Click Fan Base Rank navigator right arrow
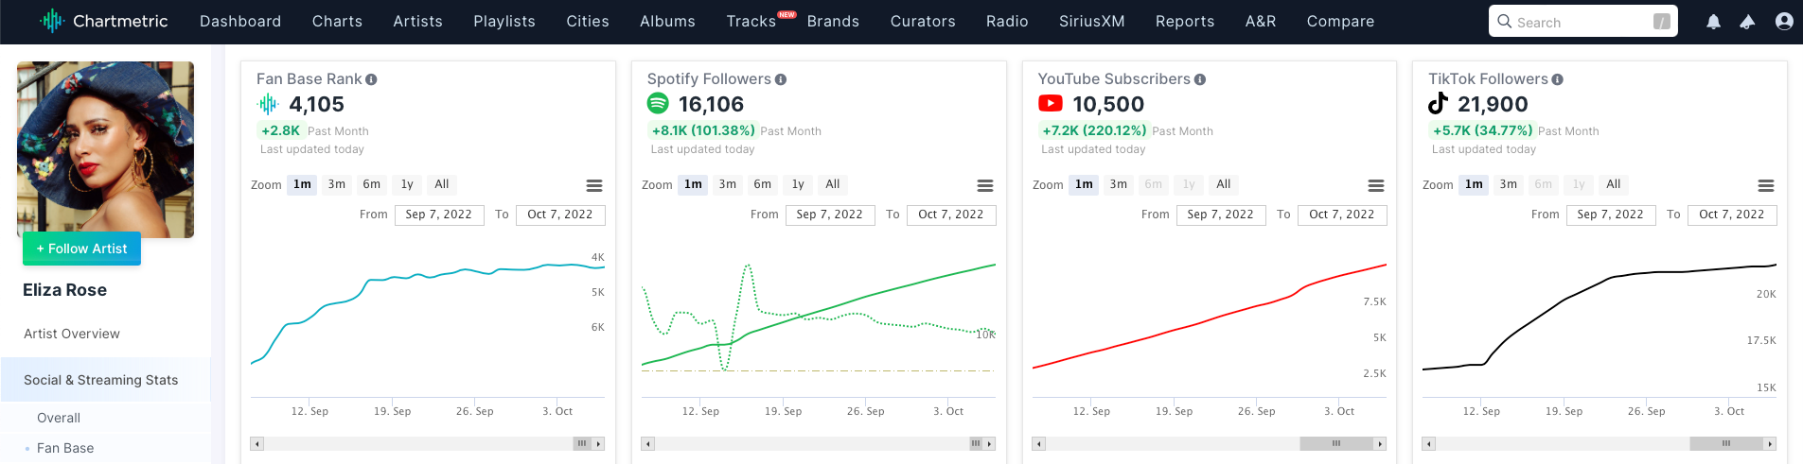 coord(599,443)
